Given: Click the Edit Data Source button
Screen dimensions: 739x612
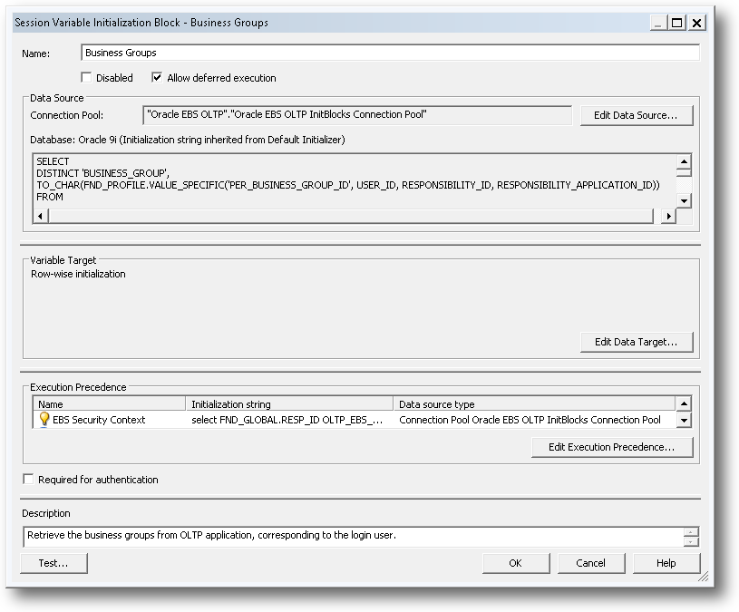Looking at the screenshot, I should [637, 115].
